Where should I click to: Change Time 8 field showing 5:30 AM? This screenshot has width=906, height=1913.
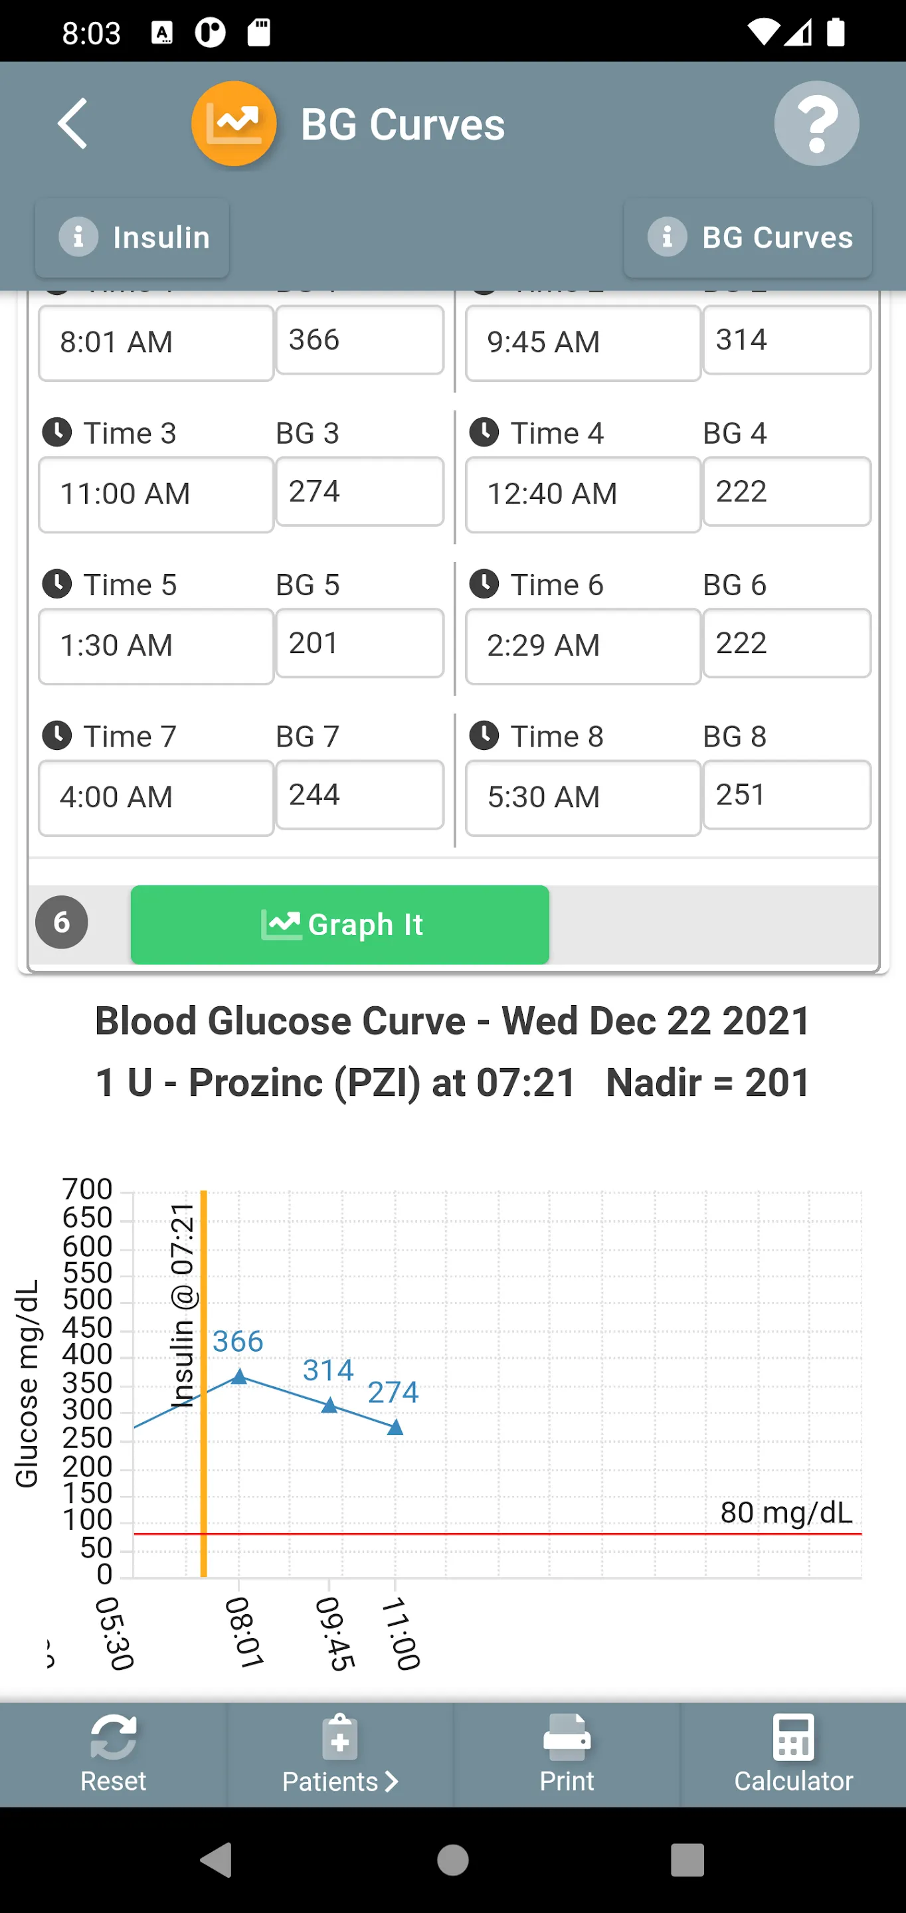click(583, 798)
